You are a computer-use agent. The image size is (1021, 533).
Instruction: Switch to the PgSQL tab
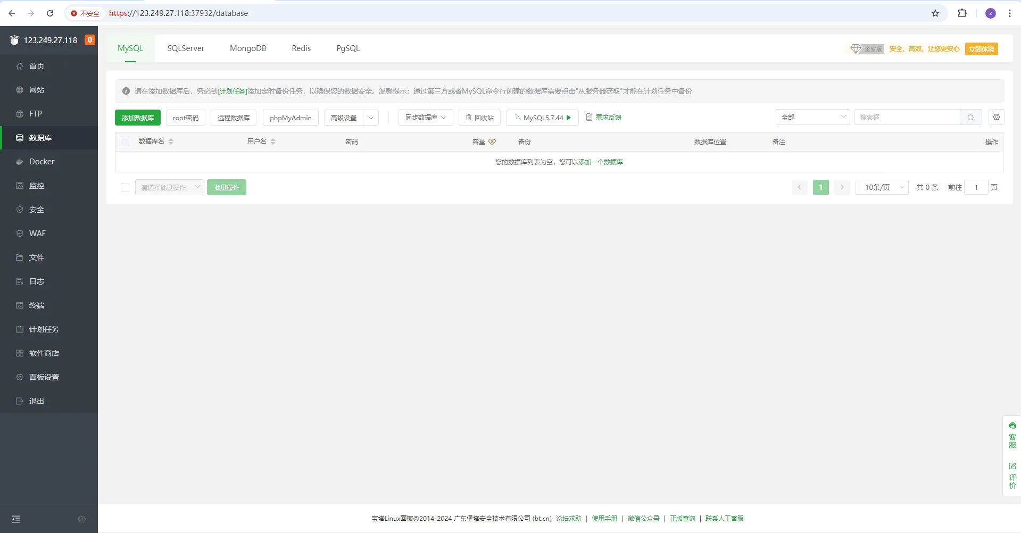pos(348,48)
